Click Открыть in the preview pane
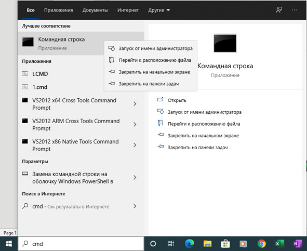 pyautogui.click(x=177, y=100)
